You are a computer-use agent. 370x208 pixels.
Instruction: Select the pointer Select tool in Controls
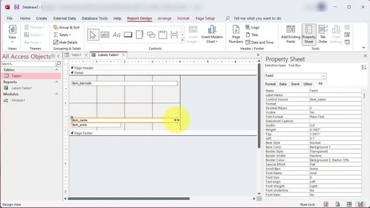[93, 35]
